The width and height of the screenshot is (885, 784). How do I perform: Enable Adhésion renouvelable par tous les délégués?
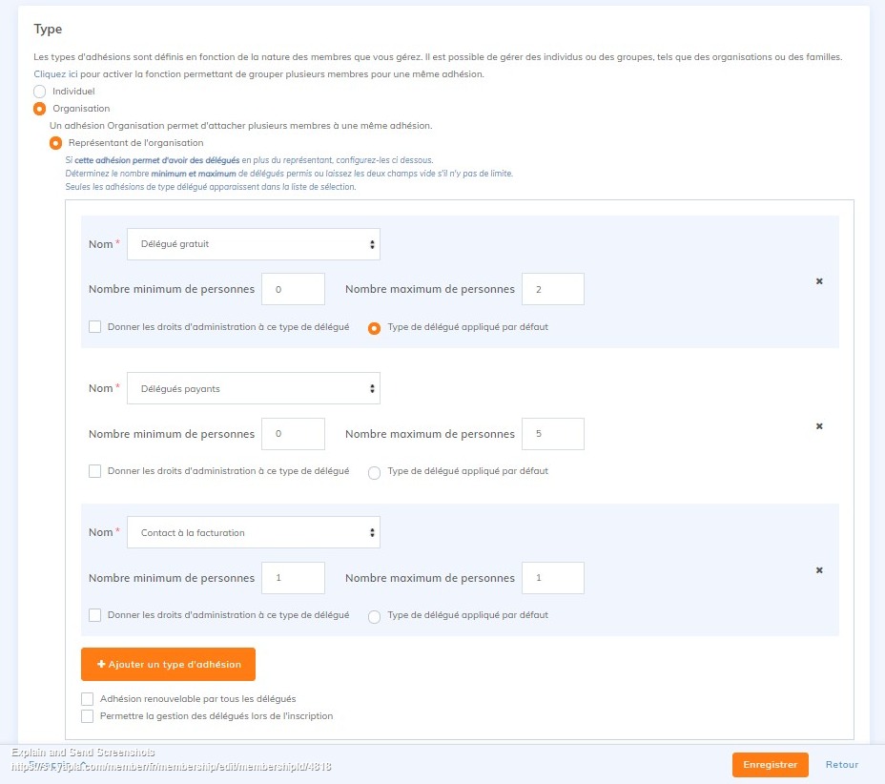coord(88,699)
